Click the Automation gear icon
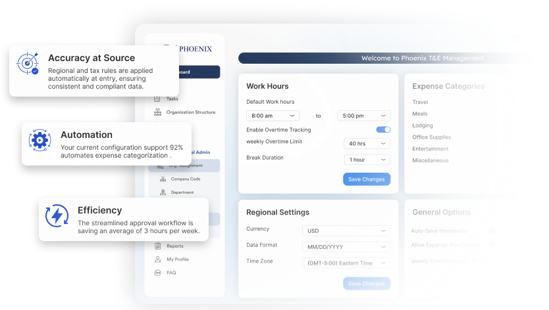Screen dimensions: 549x310 click(x=40, y=140)
